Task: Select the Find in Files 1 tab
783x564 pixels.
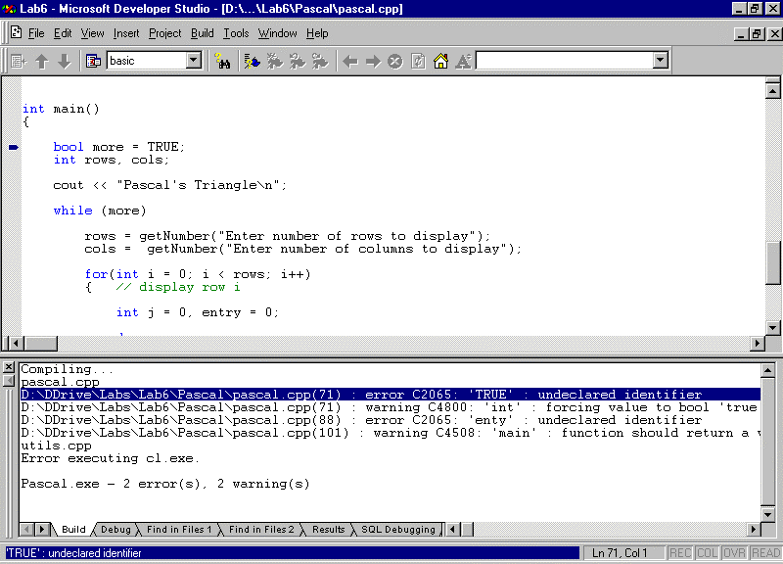Action: [x=179, y=530]
